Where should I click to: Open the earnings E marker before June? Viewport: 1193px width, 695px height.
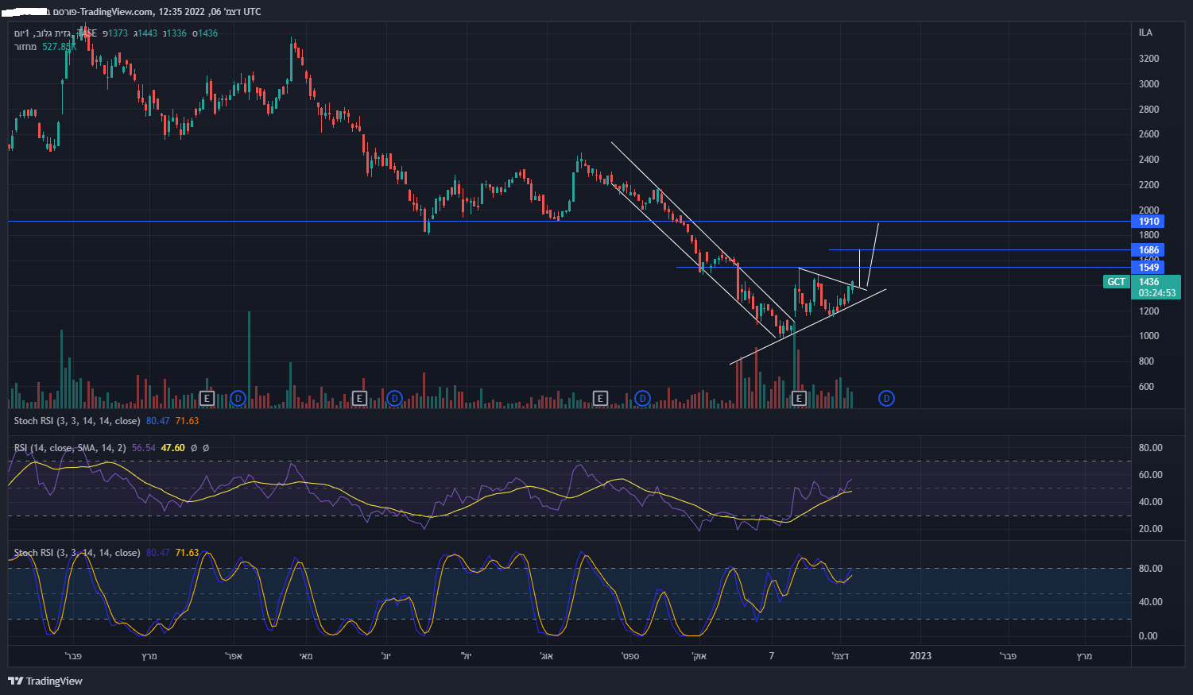(359, 398)
